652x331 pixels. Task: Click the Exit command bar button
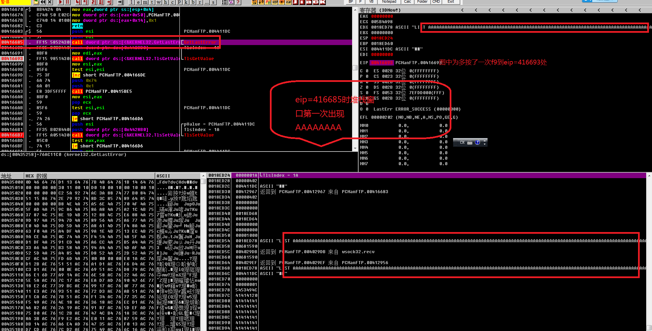coord(451,2)
